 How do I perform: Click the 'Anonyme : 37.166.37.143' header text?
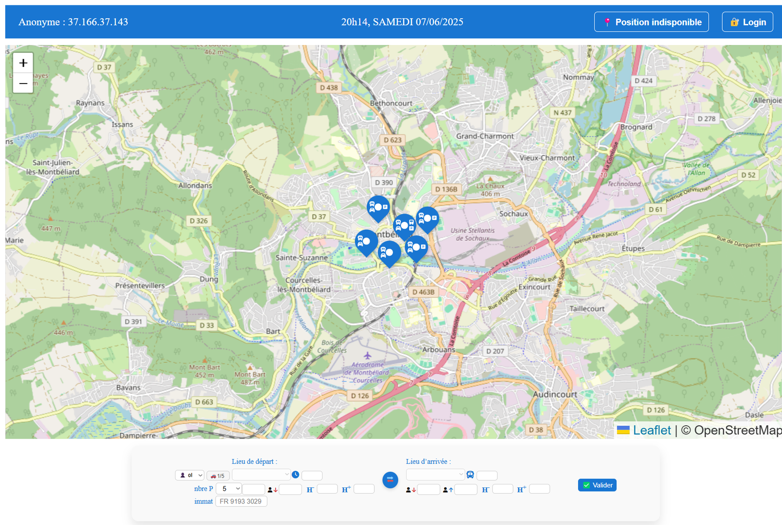click(x=73, y=22)
